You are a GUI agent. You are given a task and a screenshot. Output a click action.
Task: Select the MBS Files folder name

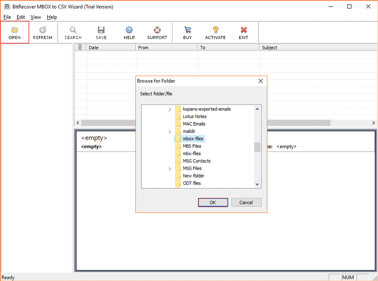pyautogui.click(x=192, y=146)
